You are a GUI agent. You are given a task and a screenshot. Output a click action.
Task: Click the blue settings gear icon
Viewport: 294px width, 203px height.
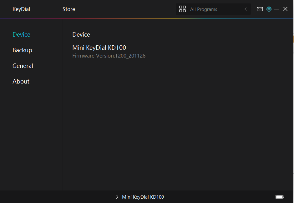point(269,9)
